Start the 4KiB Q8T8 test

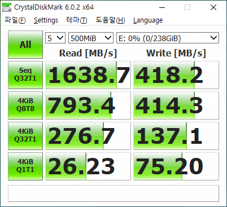pos(25,105)
